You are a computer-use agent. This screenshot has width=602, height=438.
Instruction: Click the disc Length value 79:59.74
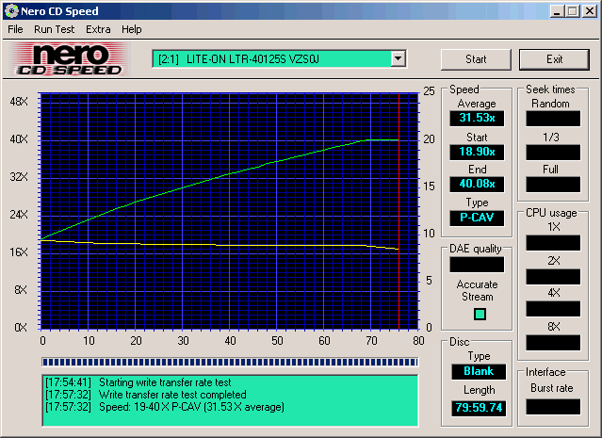479,408
